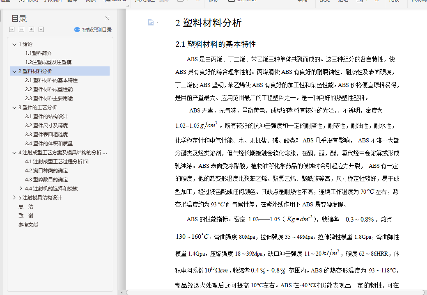Screen dimensions: 427x295
Task: Click the kJ/m² impact strength unit
Action: pyautogui.click(x=331, y=253)
